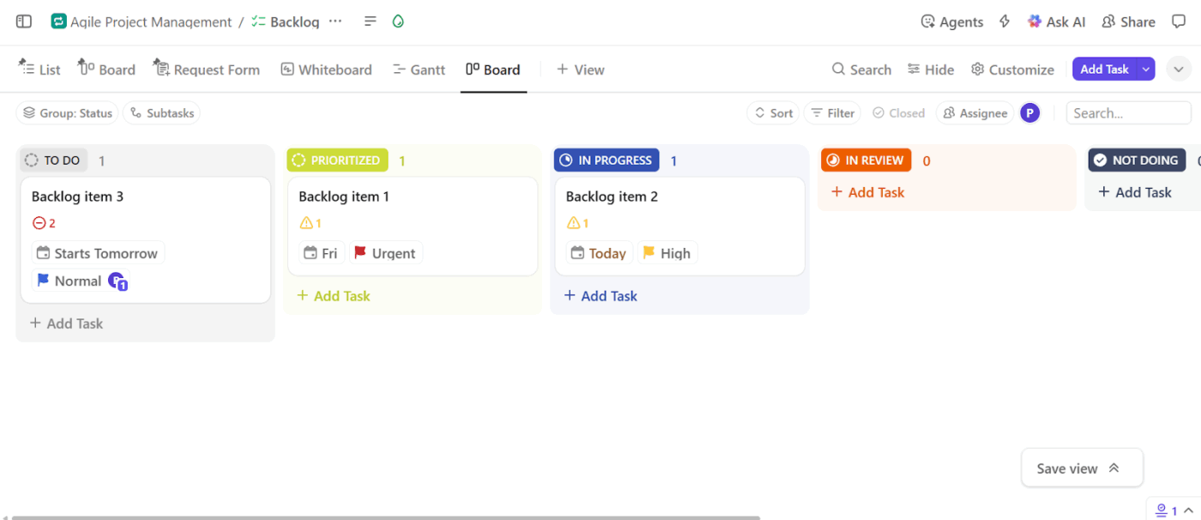Open Automations via the lightning bolt icon
The image size is (1201, 520).
pos(1005,21)
